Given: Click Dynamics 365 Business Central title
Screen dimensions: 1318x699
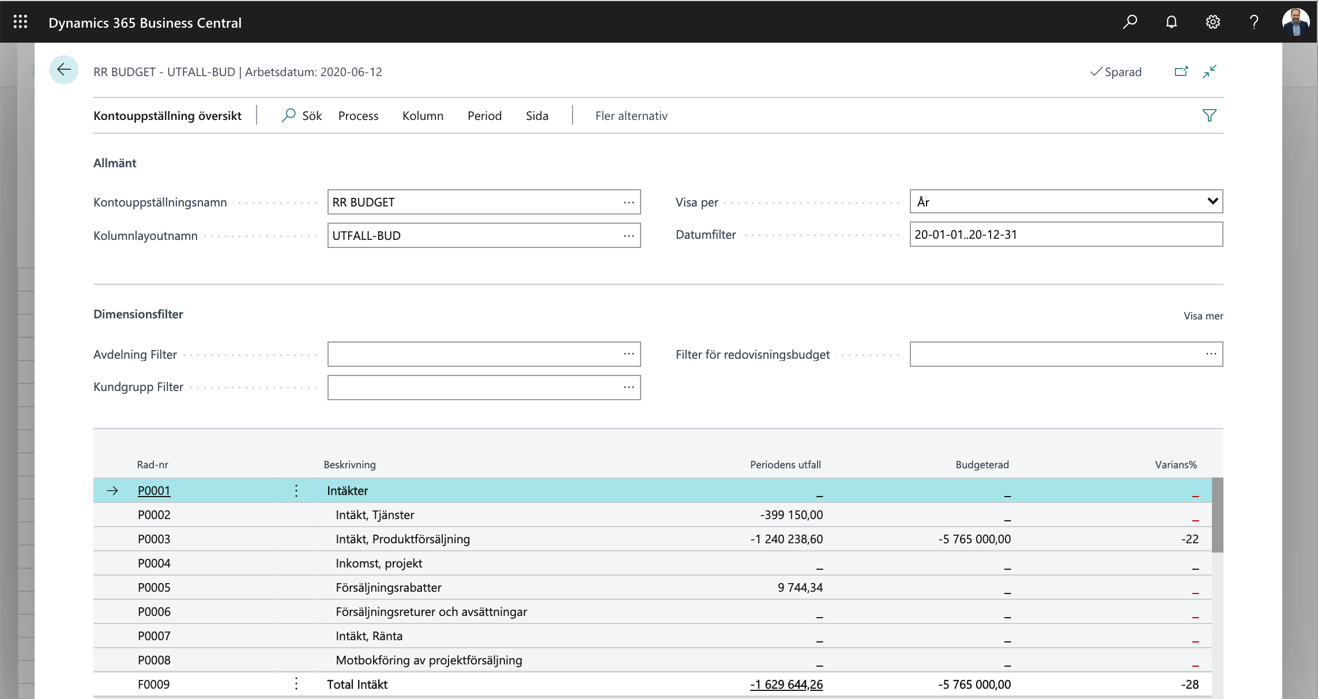Looking at the screenshot, I should click(x=145, y=22).
